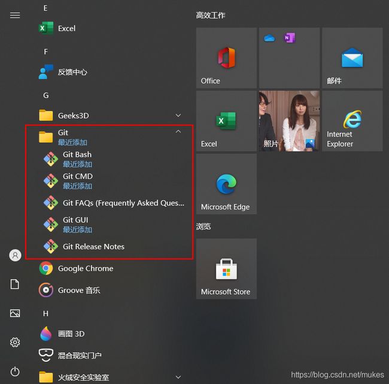The image size is (389, 384).
Task: Launch Excel from the app list
Action: point(108,28)
